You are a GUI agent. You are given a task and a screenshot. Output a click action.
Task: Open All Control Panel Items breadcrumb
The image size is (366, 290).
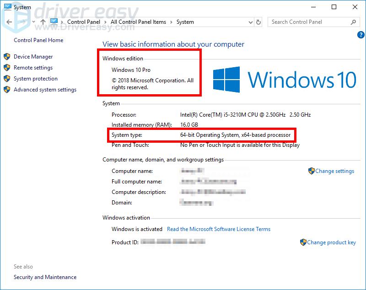(138, 22)
